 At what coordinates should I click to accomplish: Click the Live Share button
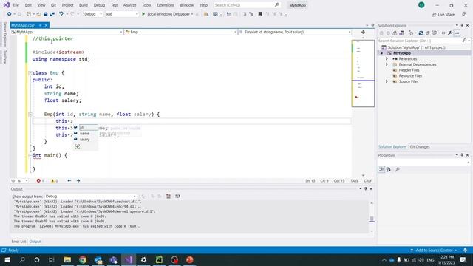(x=443, y=14)
